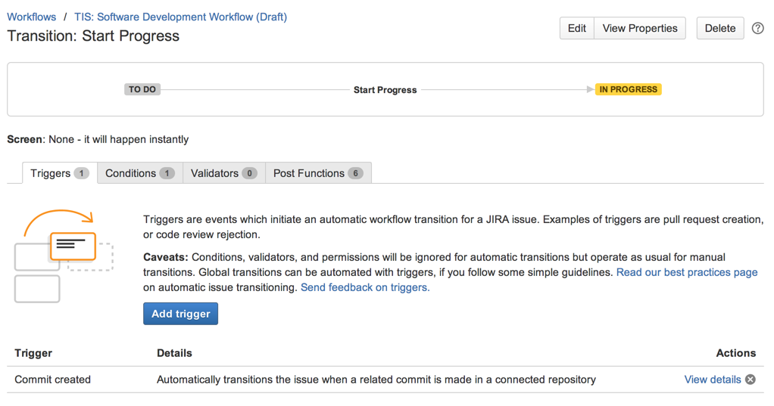Delete the Start Progress transition
This screenshot has height=406, width=774.
(x=719, y=28)
